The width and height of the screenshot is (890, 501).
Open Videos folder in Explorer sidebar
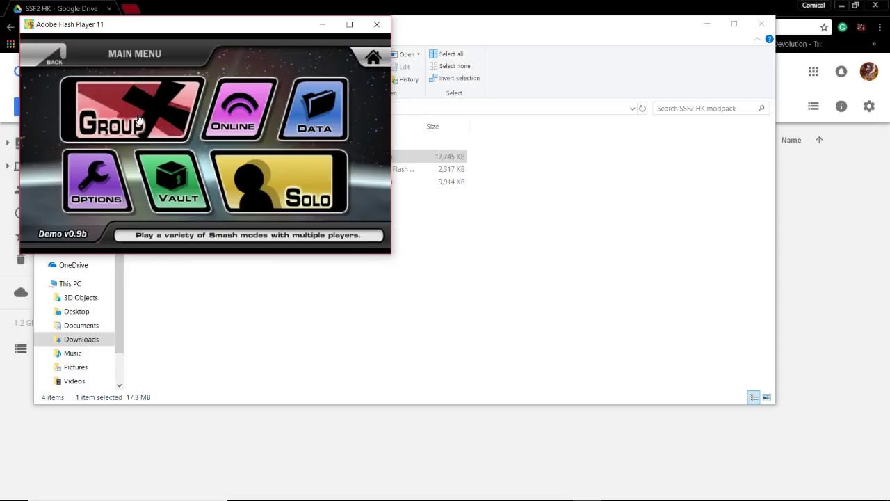coord(70,381)
